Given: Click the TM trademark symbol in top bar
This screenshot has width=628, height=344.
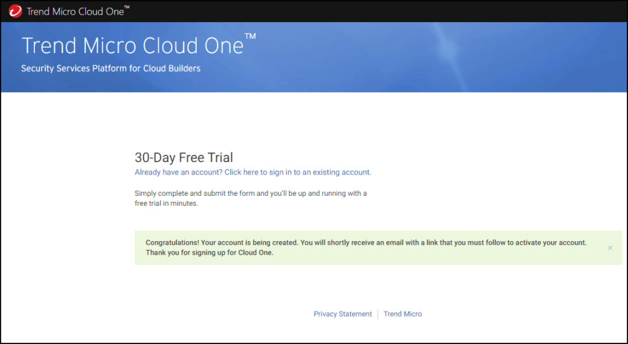Looking at the screenshot, I should [x=127, y=7].
